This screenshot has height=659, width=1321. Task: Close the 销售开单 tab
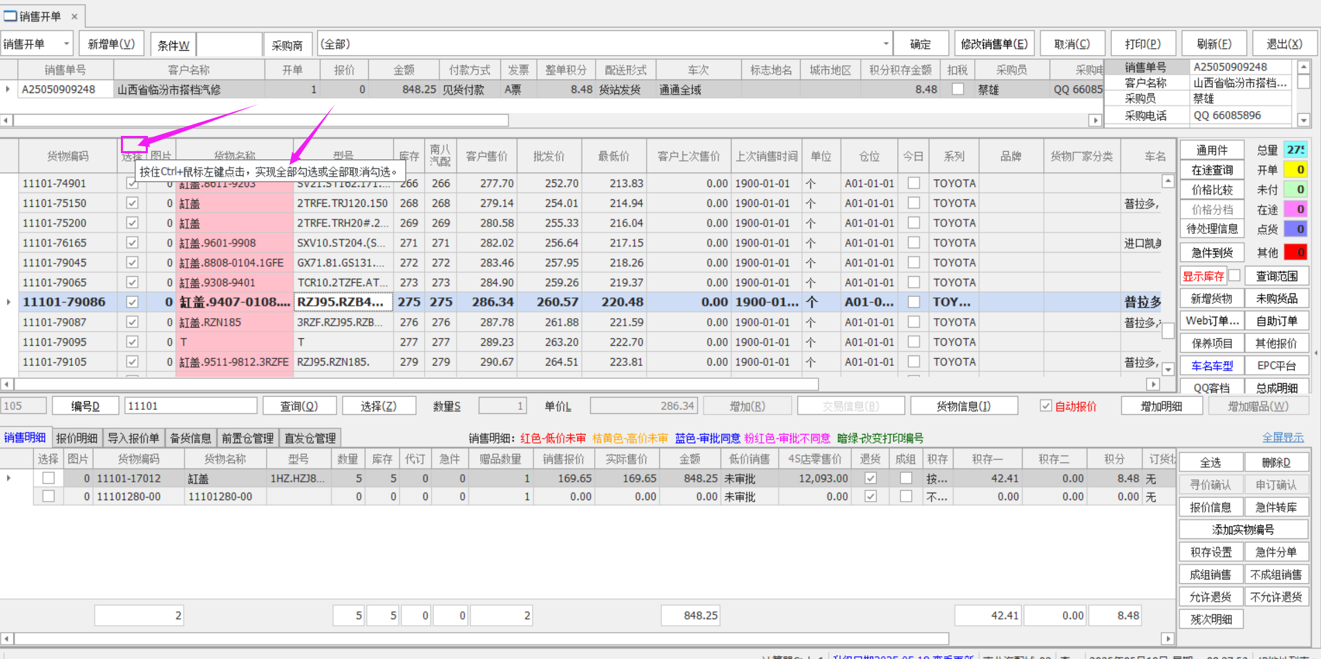(75, 16)
